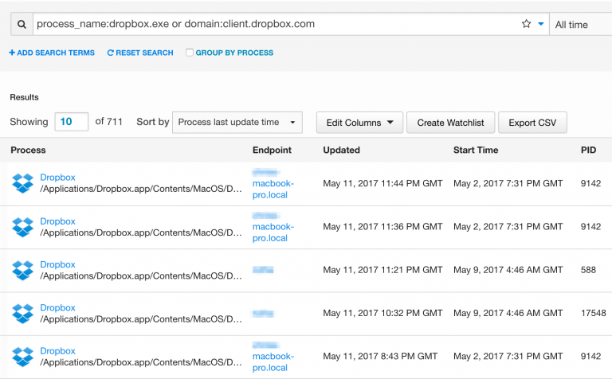This screenshot has height=379, width=612.
Task: Click the Dropbox icon for PID 588 row
Action: [x=22, y=270]
